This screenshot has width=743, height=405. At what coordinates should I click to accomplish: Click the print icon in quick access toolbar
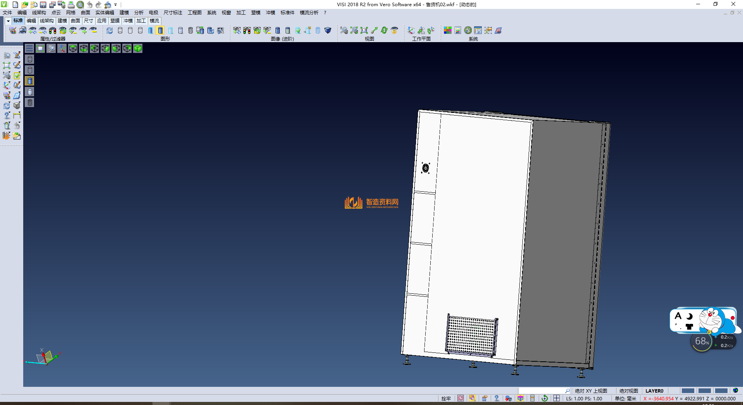[x=71, y=5]
